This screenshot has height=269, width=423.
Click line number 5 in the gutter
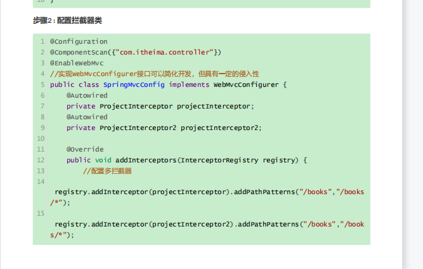click(x=42, y=84)
